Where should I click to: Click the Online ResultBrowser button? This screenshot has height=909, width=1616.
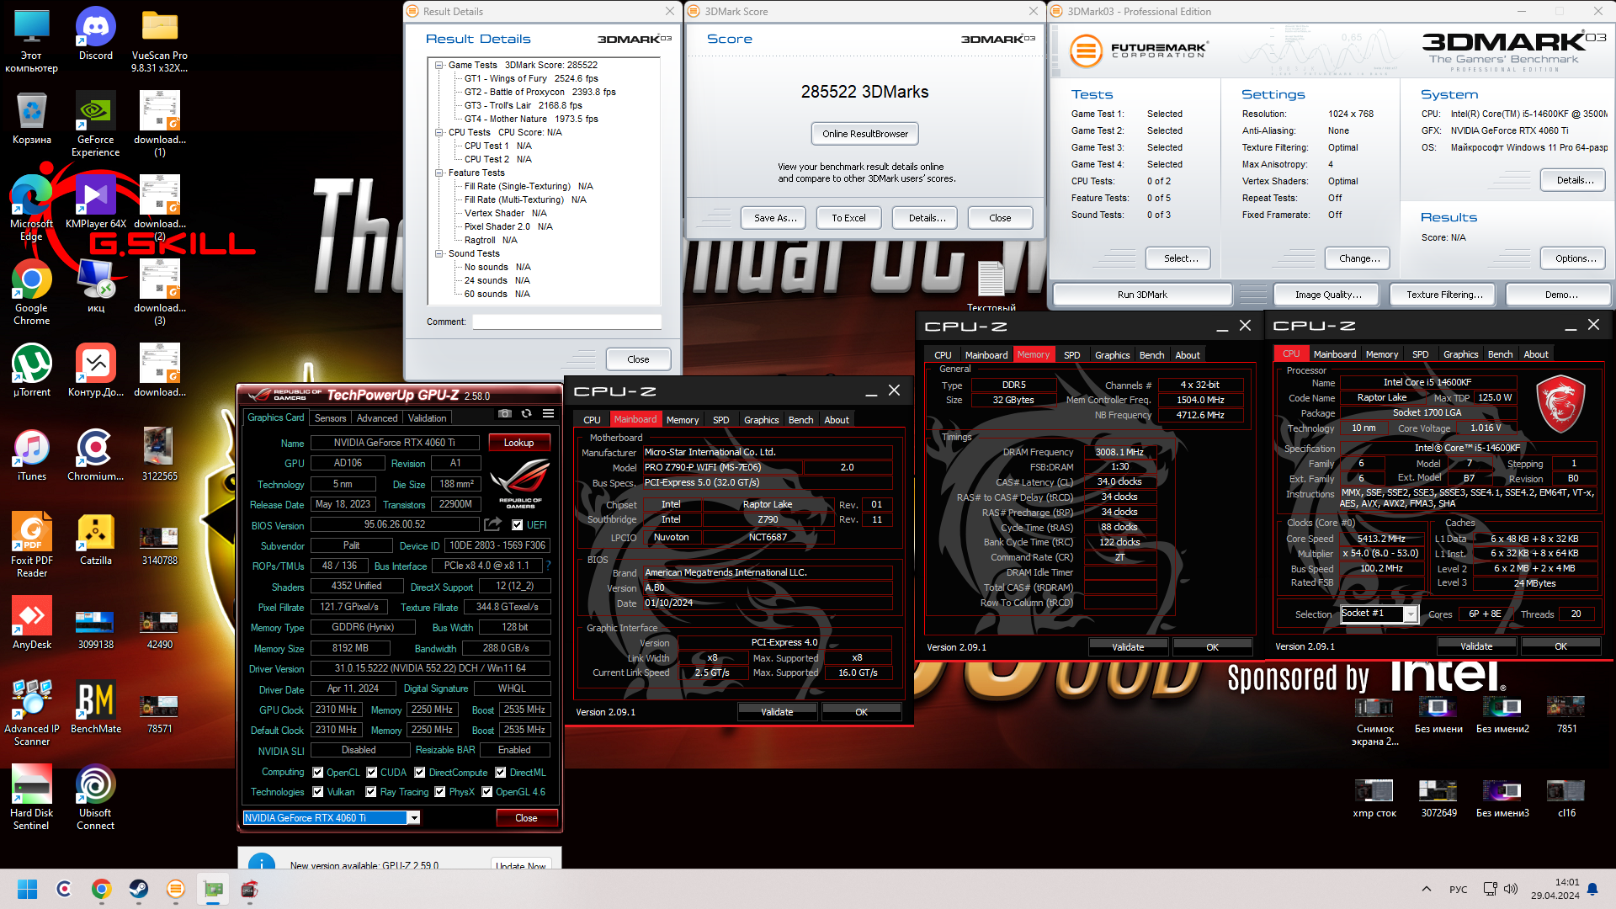[864, 134]
